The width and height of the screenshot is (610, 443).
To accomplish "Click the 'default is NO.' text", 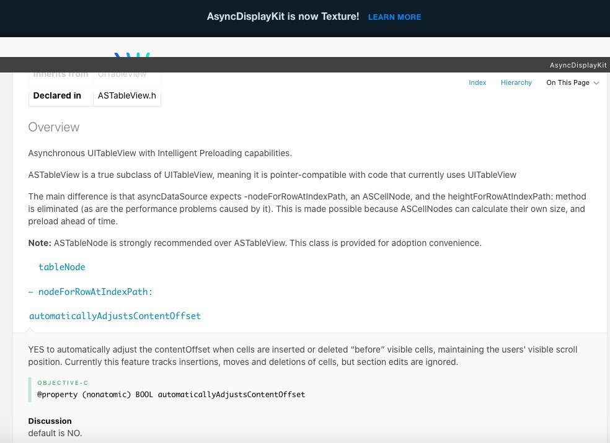I will (x=55, y=433).
